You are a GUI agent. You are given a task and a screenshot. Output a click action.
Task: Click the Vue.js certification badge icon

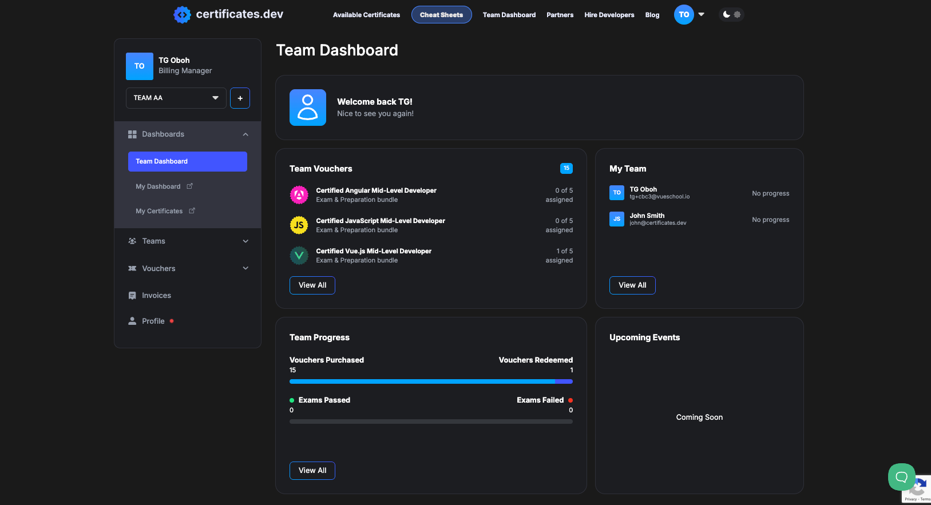coord(299,256)
